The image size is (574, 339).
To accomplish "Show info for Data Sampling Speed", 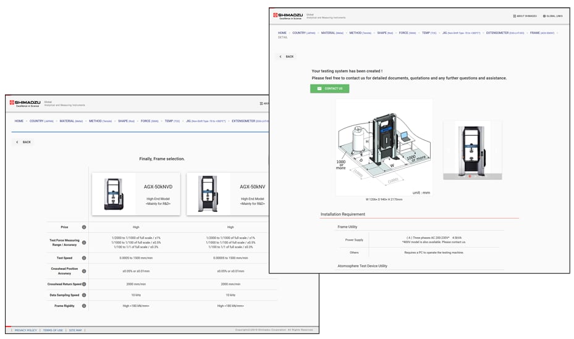I will 84,295.
